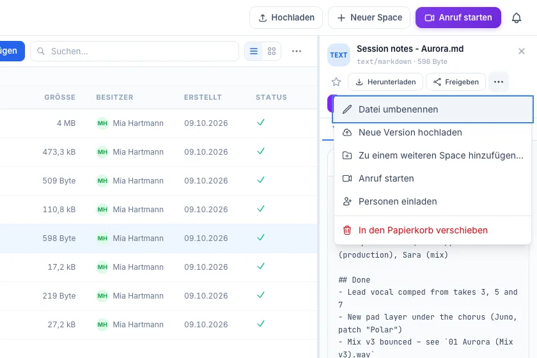Click the Hochladen upload button

286,17
